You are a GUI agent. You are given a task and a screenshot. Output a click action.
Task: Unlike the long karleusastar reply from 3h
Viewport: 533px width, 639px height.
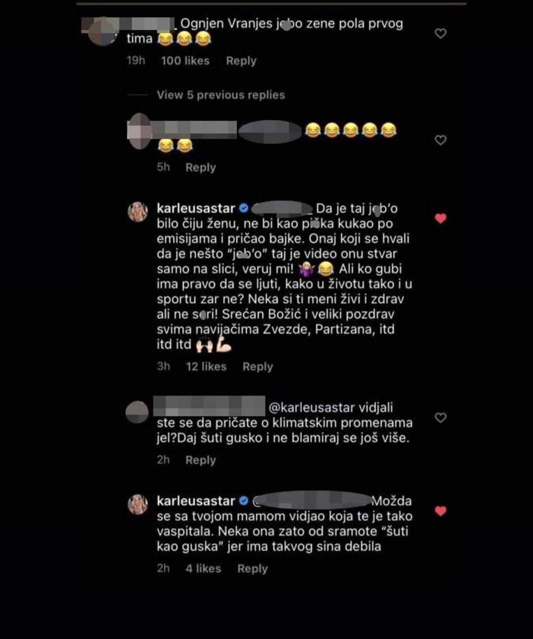(x=440, y=219)
